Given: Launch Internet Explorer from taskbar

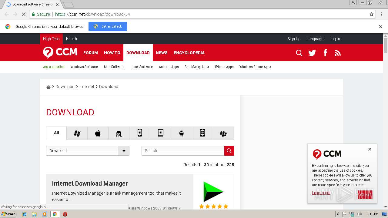Looking at the screenshot, I should [x=24, y=214].
